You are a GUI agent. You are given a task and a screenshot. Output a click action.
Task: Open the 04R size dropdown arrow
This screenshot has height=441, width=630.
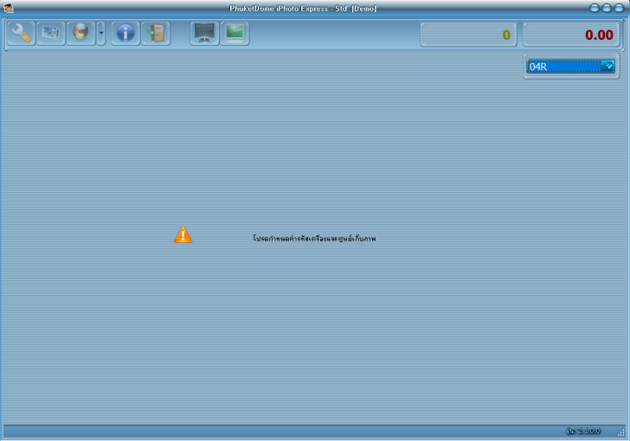(608, 67)
